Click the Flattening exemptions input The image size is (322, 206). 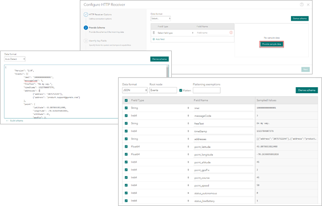pos(207,90)
